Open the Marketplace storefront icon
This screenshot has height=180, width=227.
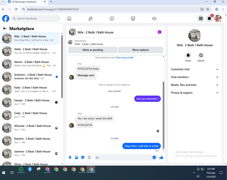133,19
